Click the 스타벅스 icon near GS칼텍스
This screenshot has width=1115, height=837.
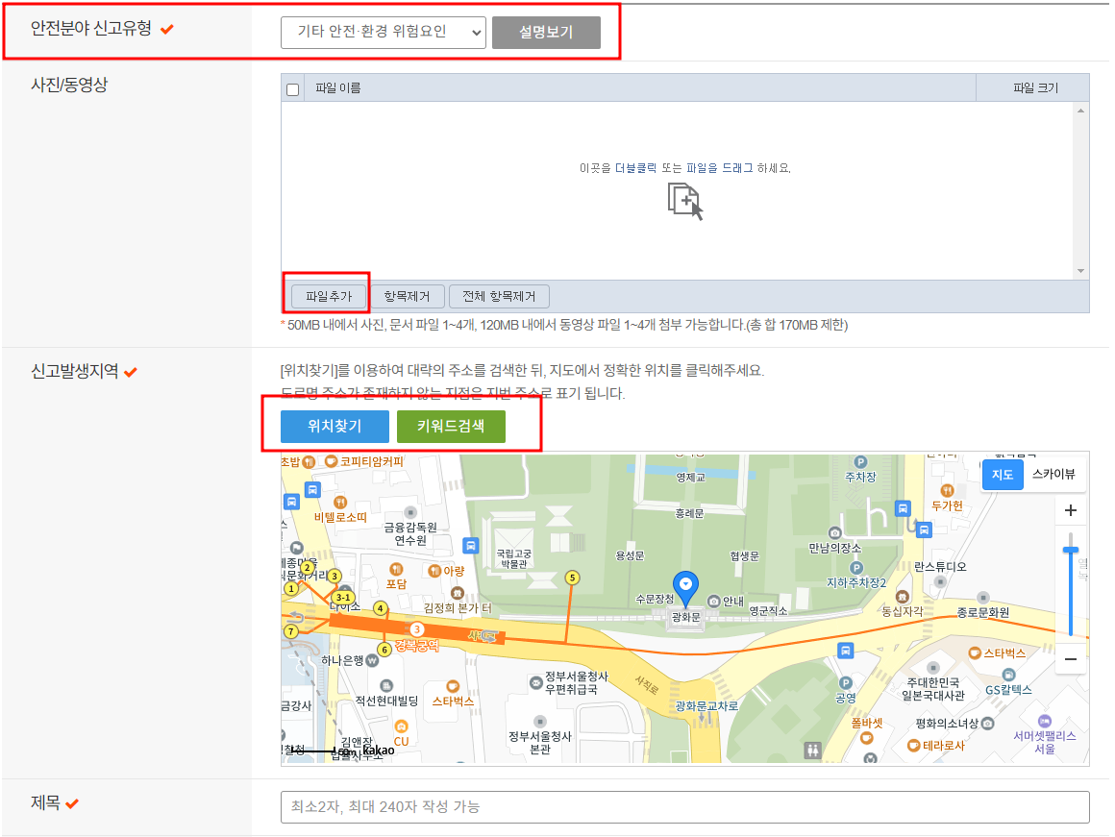click(975, 652)
